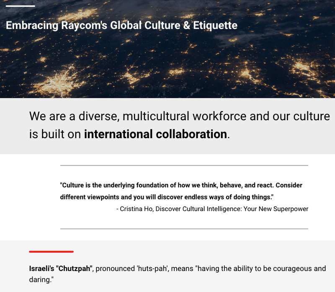This screenshot has height=292, width=335.
Task: Click the red accent line above Chutzpah section
Action: (x=51, y=251)
